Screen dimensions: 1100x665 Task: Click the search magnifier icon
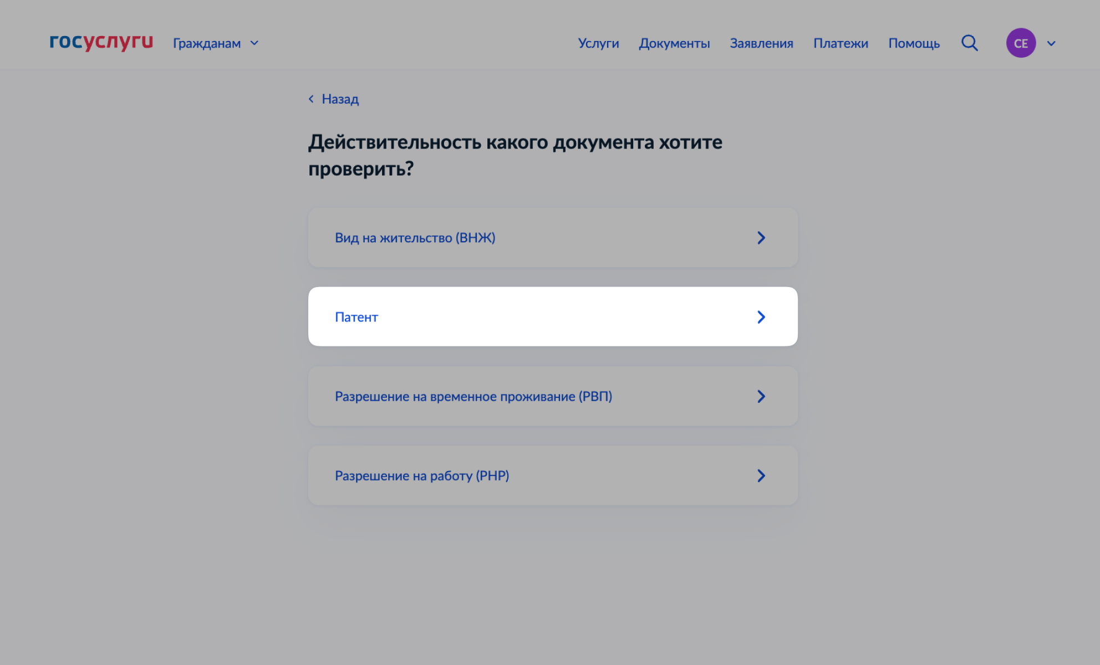[x=969, y=43]
